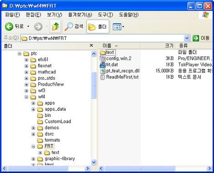The height and width of the screenshot is (173, 214).
Task: Select pro_stds folder in tree
Action: click(x=46, y=78)
